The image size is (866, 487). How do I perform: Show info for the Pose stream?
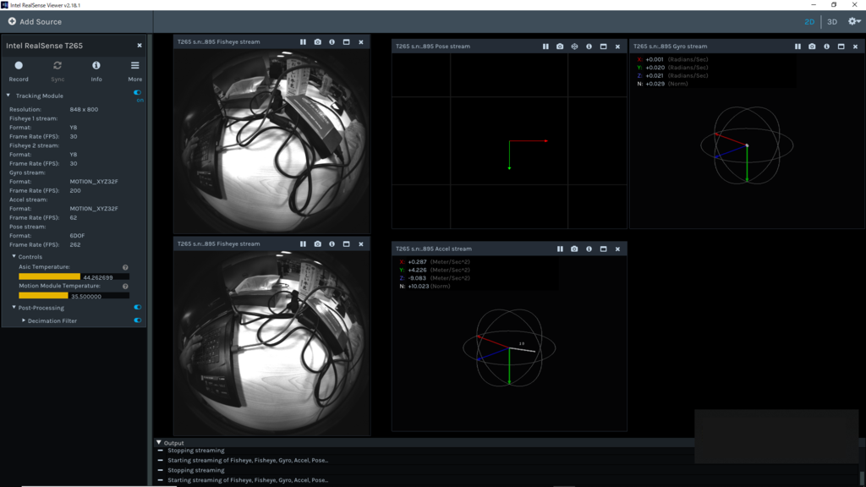(x=589, y=47)
